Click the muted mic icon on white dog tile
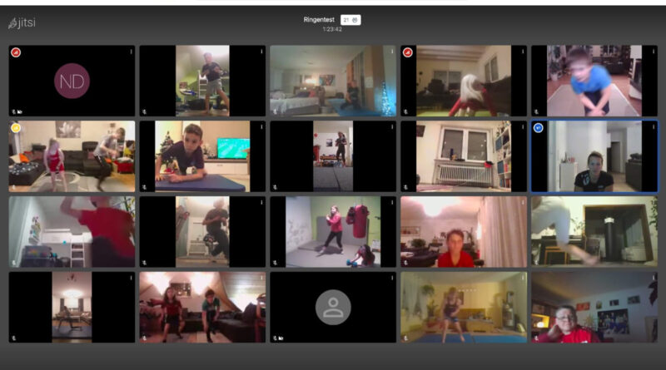Image resolution: width=666 pixels, height=370 pixels. point(405,111)
